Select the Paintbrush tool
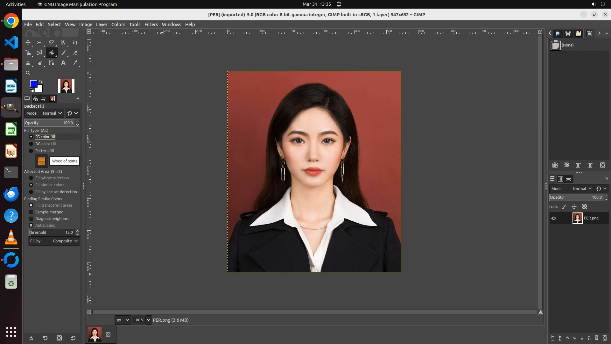The width and height of the screenshot is (611, 344). pos(63,53)
